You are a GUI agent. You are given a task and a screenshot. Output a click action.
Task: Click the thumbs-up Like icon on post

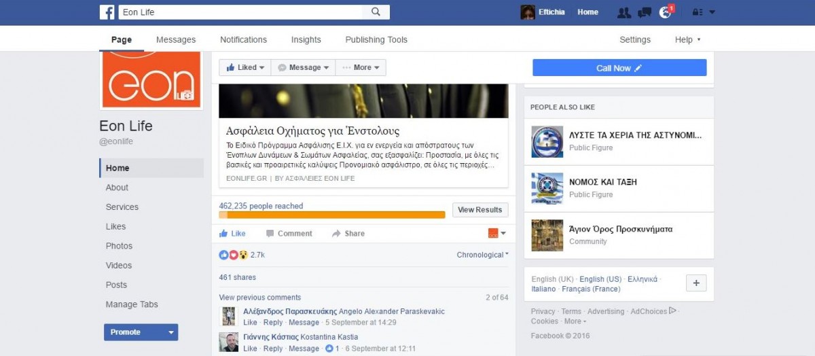click(223, 233)
